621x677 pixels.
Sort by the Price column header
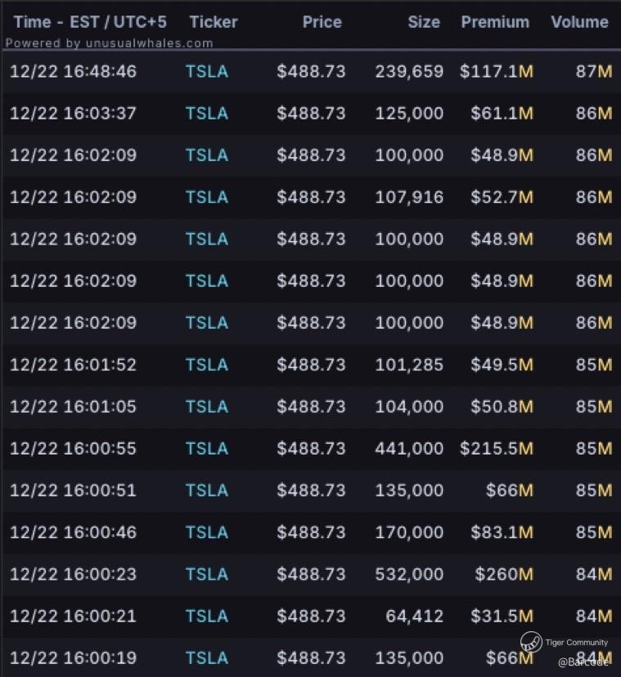322,22
